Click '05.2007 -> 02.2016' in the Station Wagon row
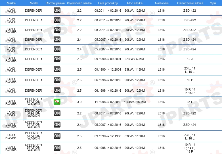This screenshot has height=154, width=222. 108,125
